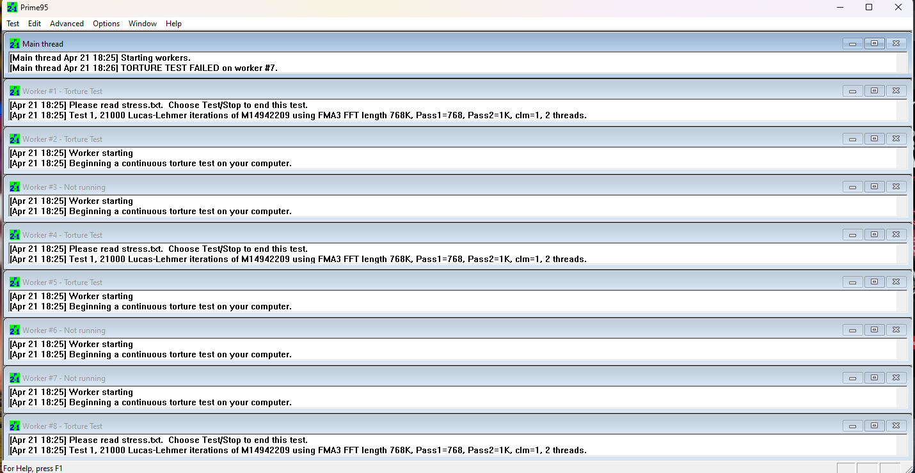Maximize the Worker #7 Not running window
915x473 pixels.
(x=874, y=378)
